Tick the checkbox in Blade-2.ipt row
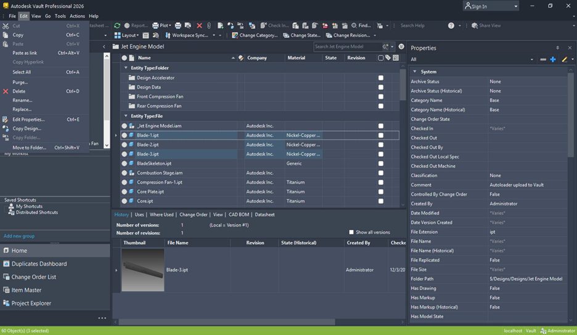This screenshot has width=577, height=335. point(380,144)
